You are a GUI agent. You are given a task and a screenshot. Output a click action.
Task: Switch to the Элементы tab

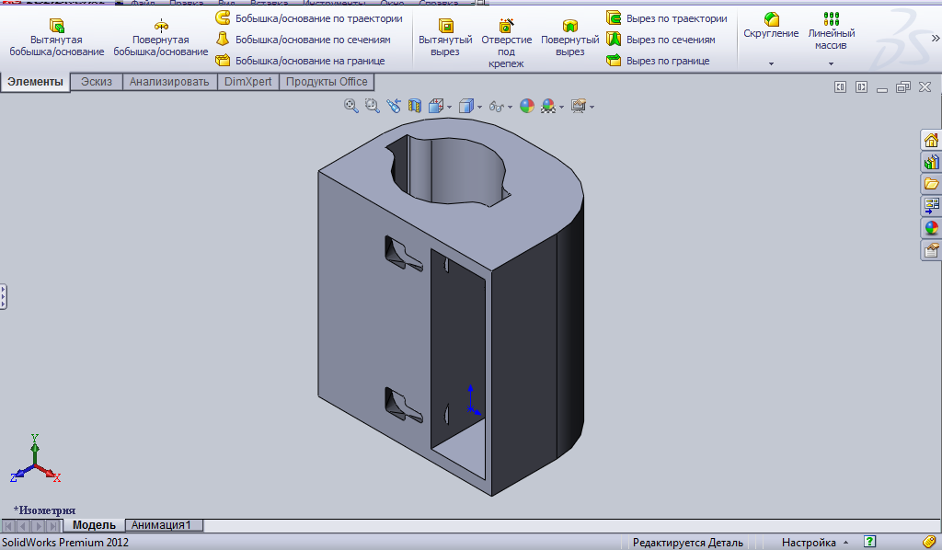35,82
